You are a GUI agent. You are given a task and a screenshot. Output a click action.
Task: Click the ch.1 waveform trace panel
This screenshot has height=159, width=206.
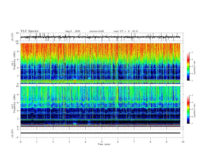[x=100, y=37]
